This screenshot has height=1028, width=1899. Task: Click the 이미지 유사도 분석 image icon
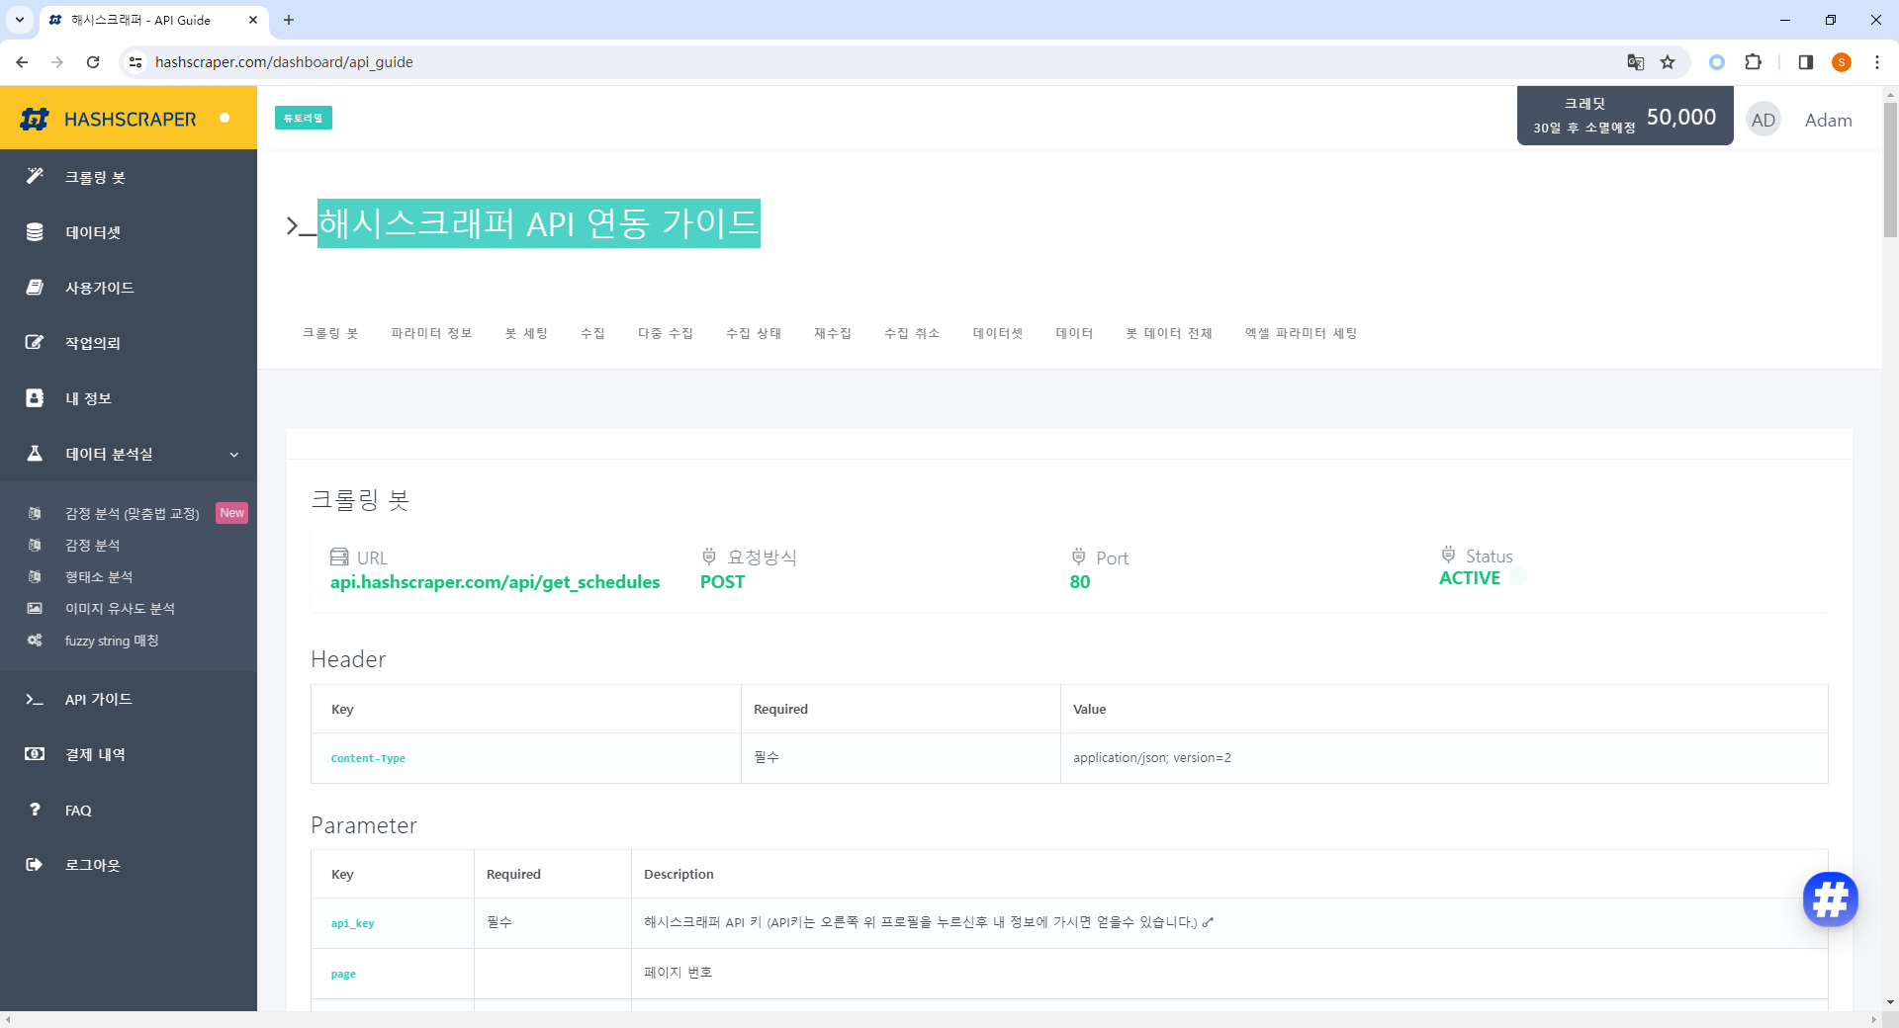pyautogui.click(x=35, y=608)
